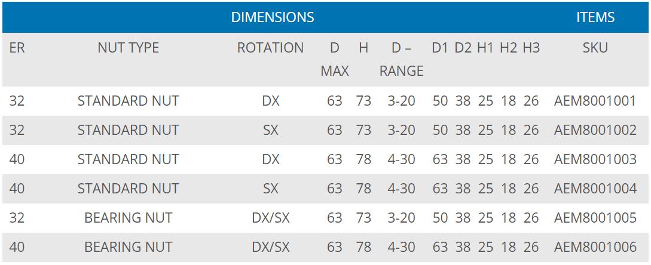The image size is (651, 265).
Task: Select BEARING NUT in the AEM8001006 row
Action: (x=128, y=247)
